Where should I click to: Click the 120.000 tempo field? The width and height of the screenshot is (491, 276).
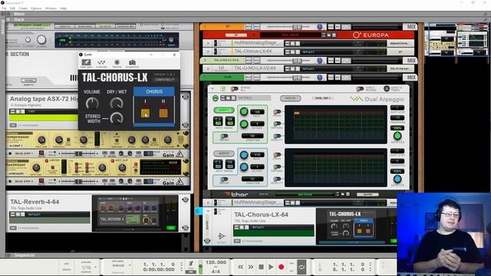pos(216,262)
